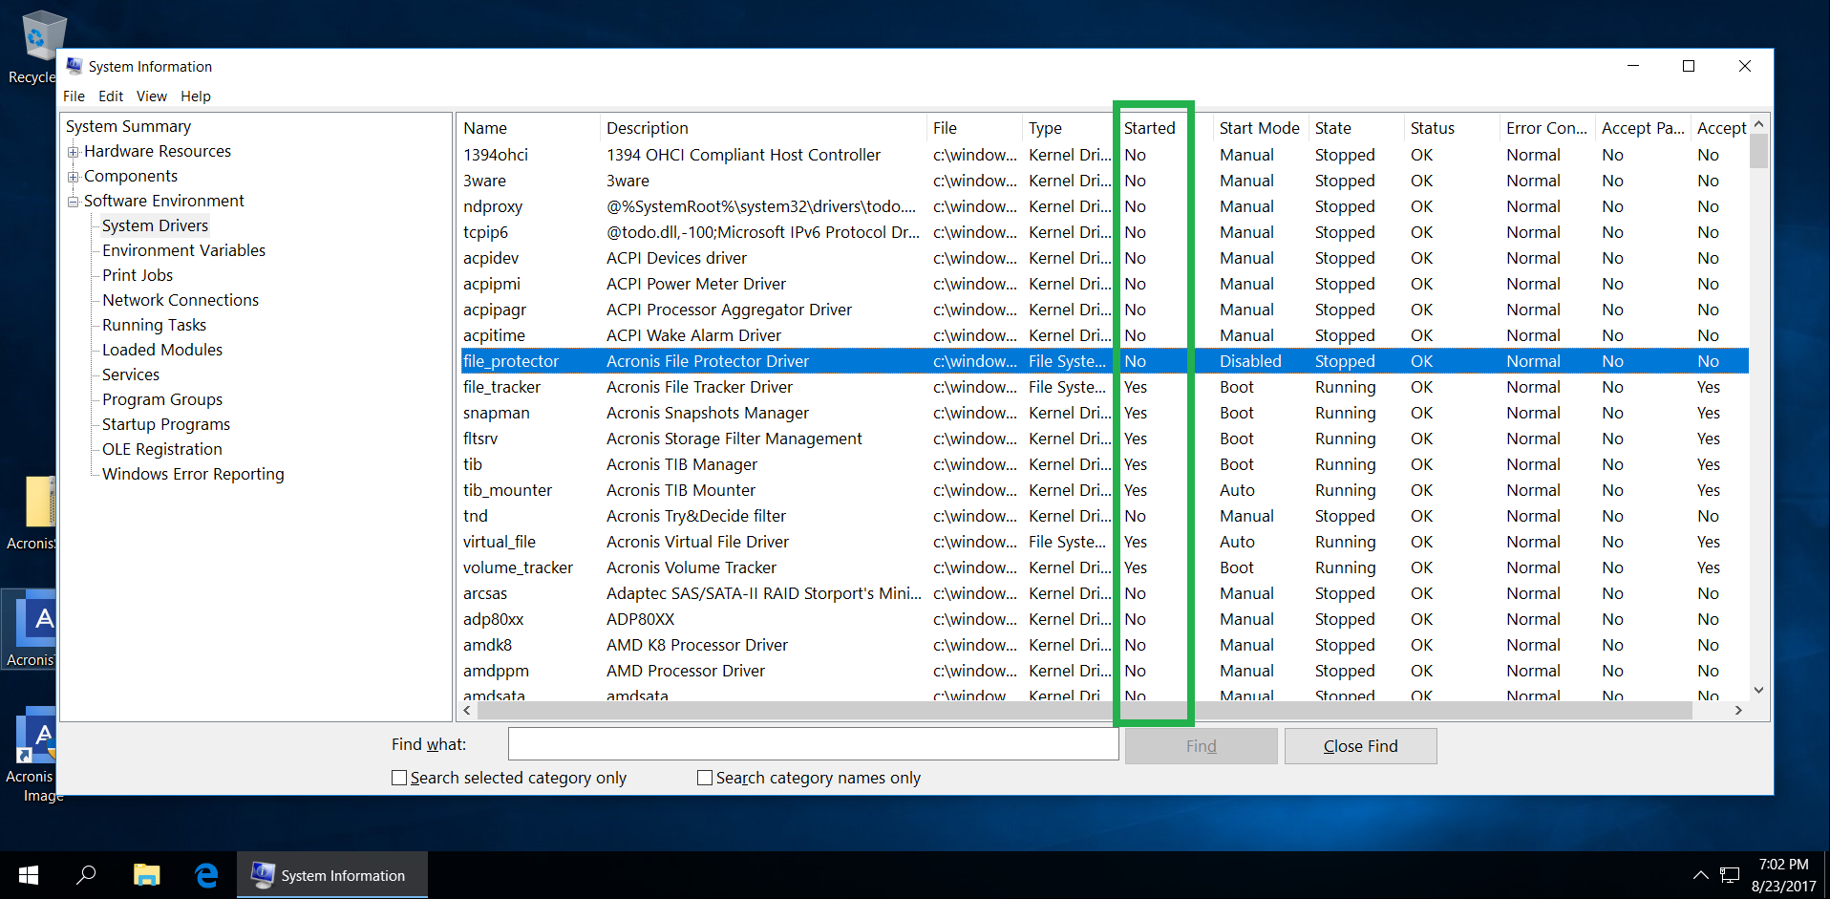This screenshot has height=899, width=1830.
Task: Enable Search selected category only checkbox
Action: tap(399, 778)
